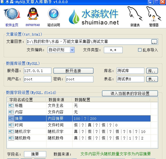Click the field icon beside 标题 row
The height and width of the screenshot is (159, 166).
11,105
